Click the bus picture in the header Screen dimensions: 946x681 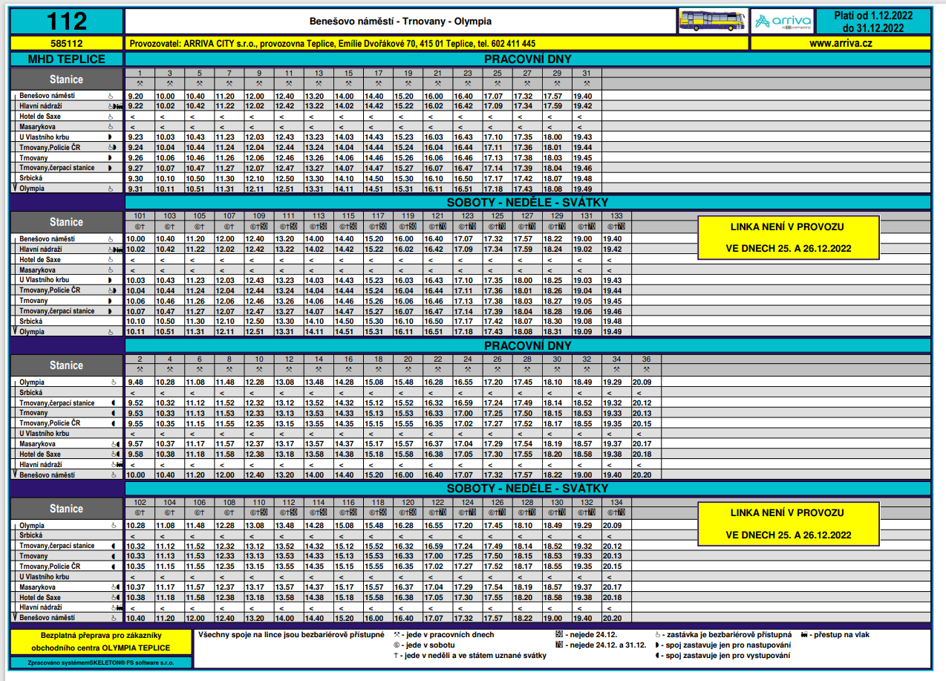[x=712, y=22]
